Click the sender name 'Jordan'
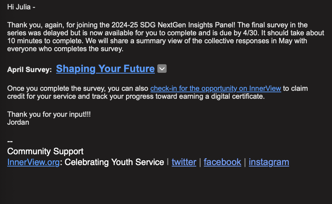 (x=18, y=122)
